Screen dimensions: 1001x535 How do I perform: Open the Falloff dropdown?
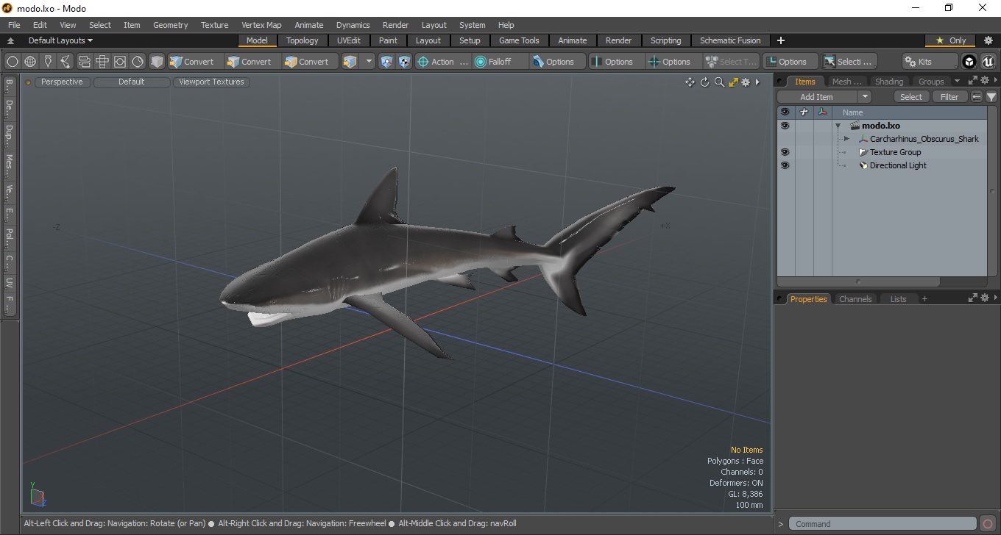pos(500,62)
